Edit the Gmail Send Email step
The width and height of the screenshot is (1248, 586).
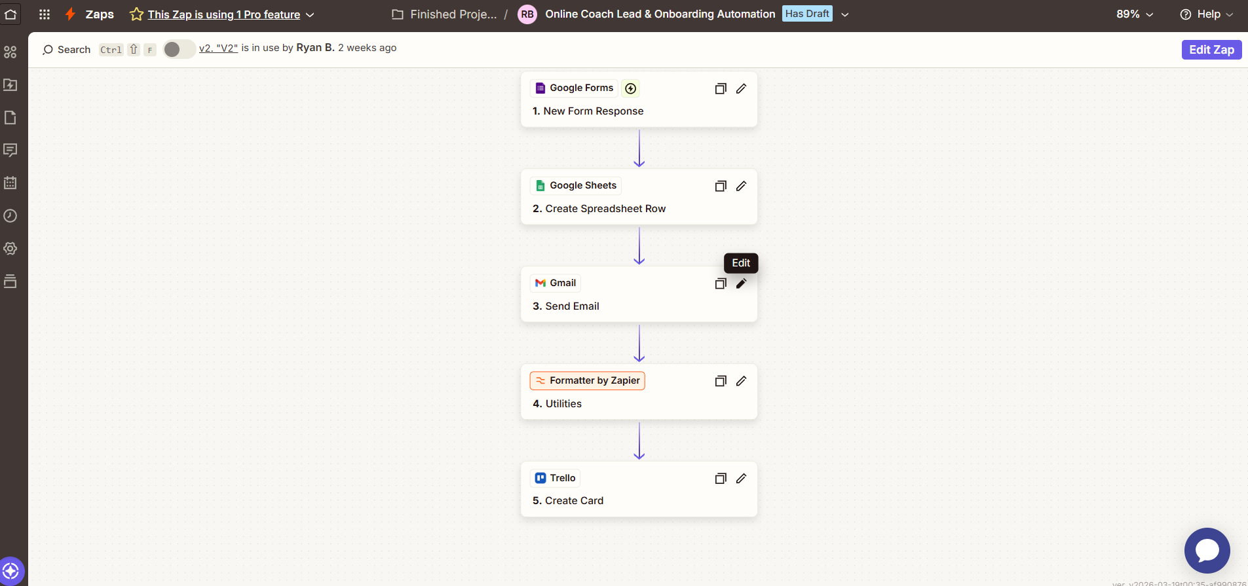coord(741,284)
